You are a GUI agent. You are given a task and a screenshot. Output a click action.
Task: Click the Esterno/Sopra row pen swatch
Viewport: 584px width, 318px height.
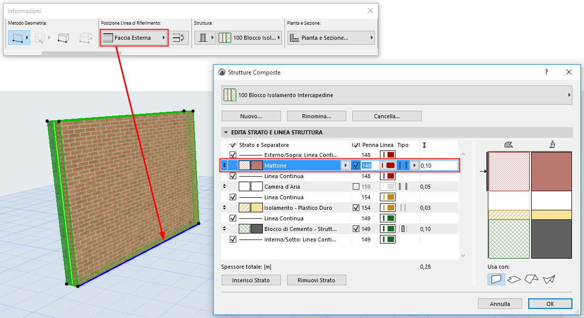[x=387, y=154]
